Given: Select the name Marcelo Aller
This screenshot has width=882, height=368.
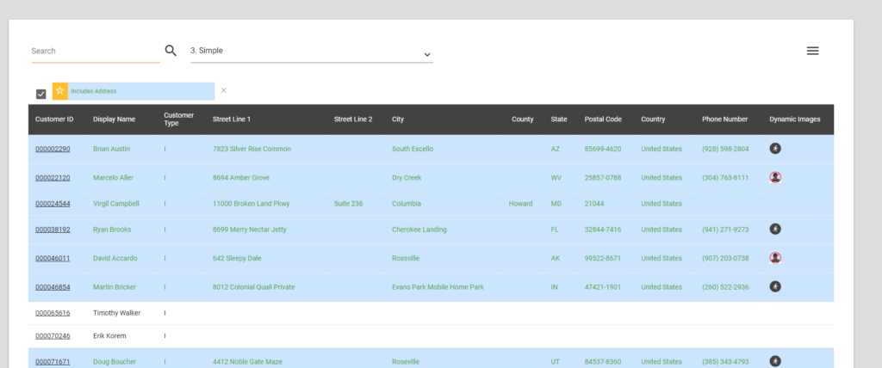Looking at the screenshot, I should [113, 177].
